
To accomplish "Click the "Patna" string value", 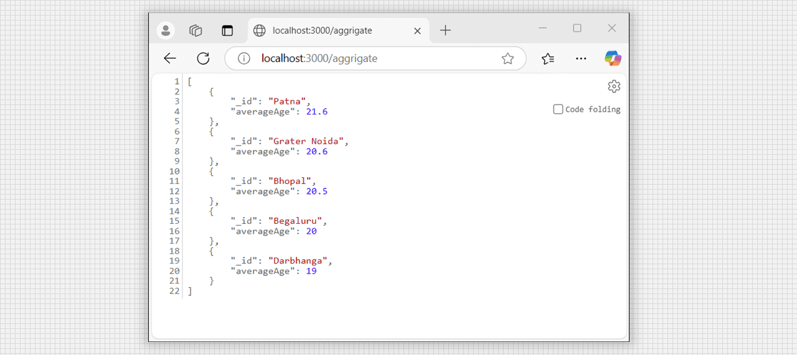I will (287, 101).
